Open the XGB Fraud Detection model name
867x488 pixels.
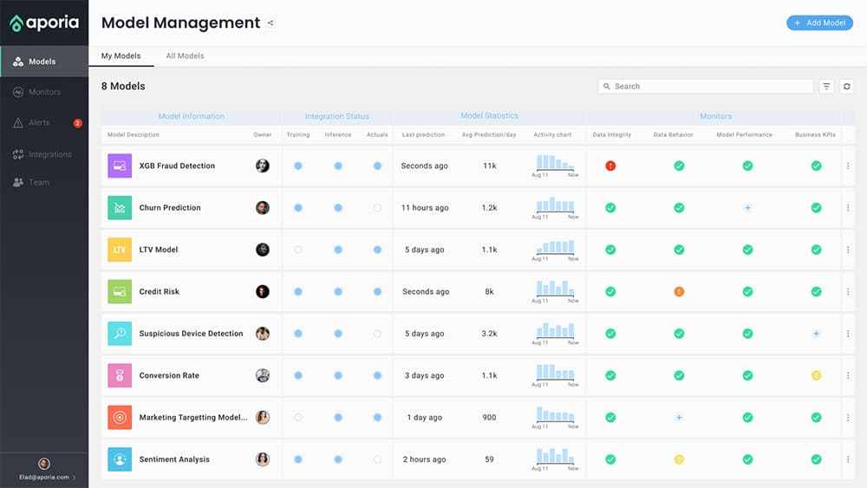(x=177, y=166)
